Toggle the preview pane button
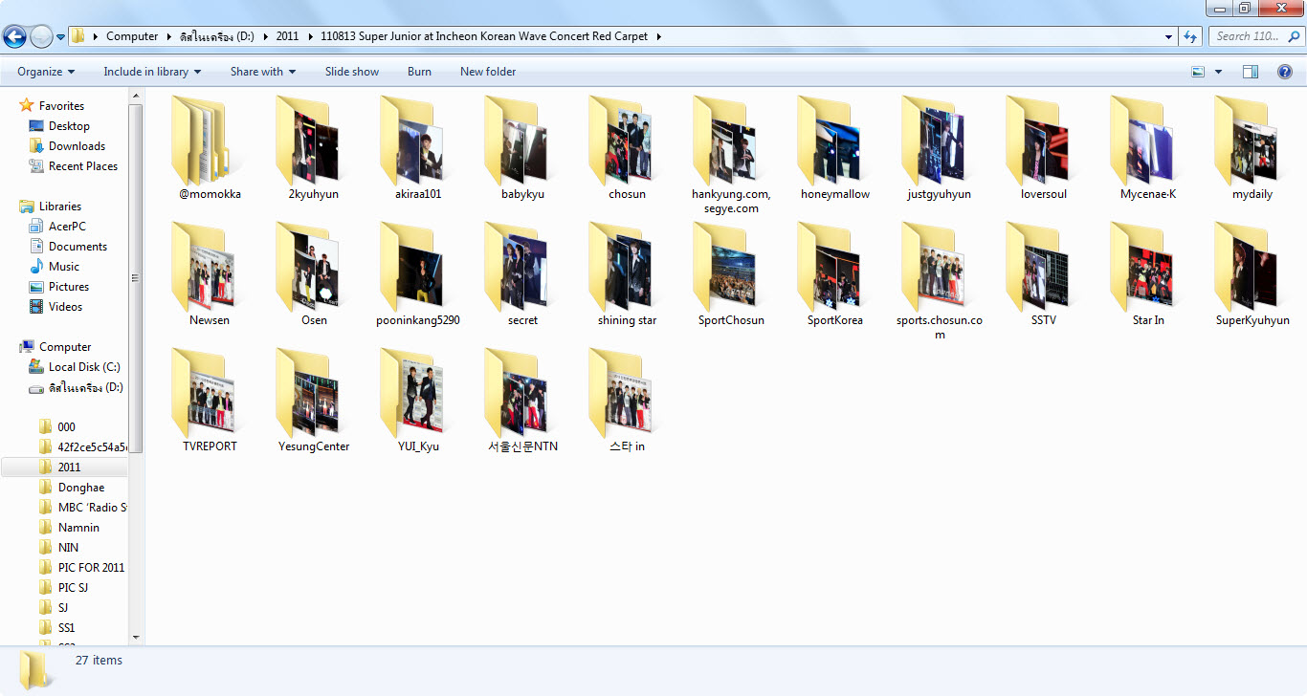This screenshot has width=1307, height=696. [1250, 72]
